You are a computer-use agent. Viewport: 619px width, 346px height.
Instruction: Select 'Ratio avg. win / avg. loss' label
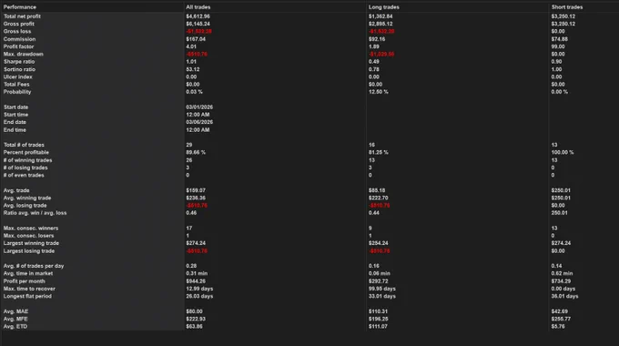[35, 213]
